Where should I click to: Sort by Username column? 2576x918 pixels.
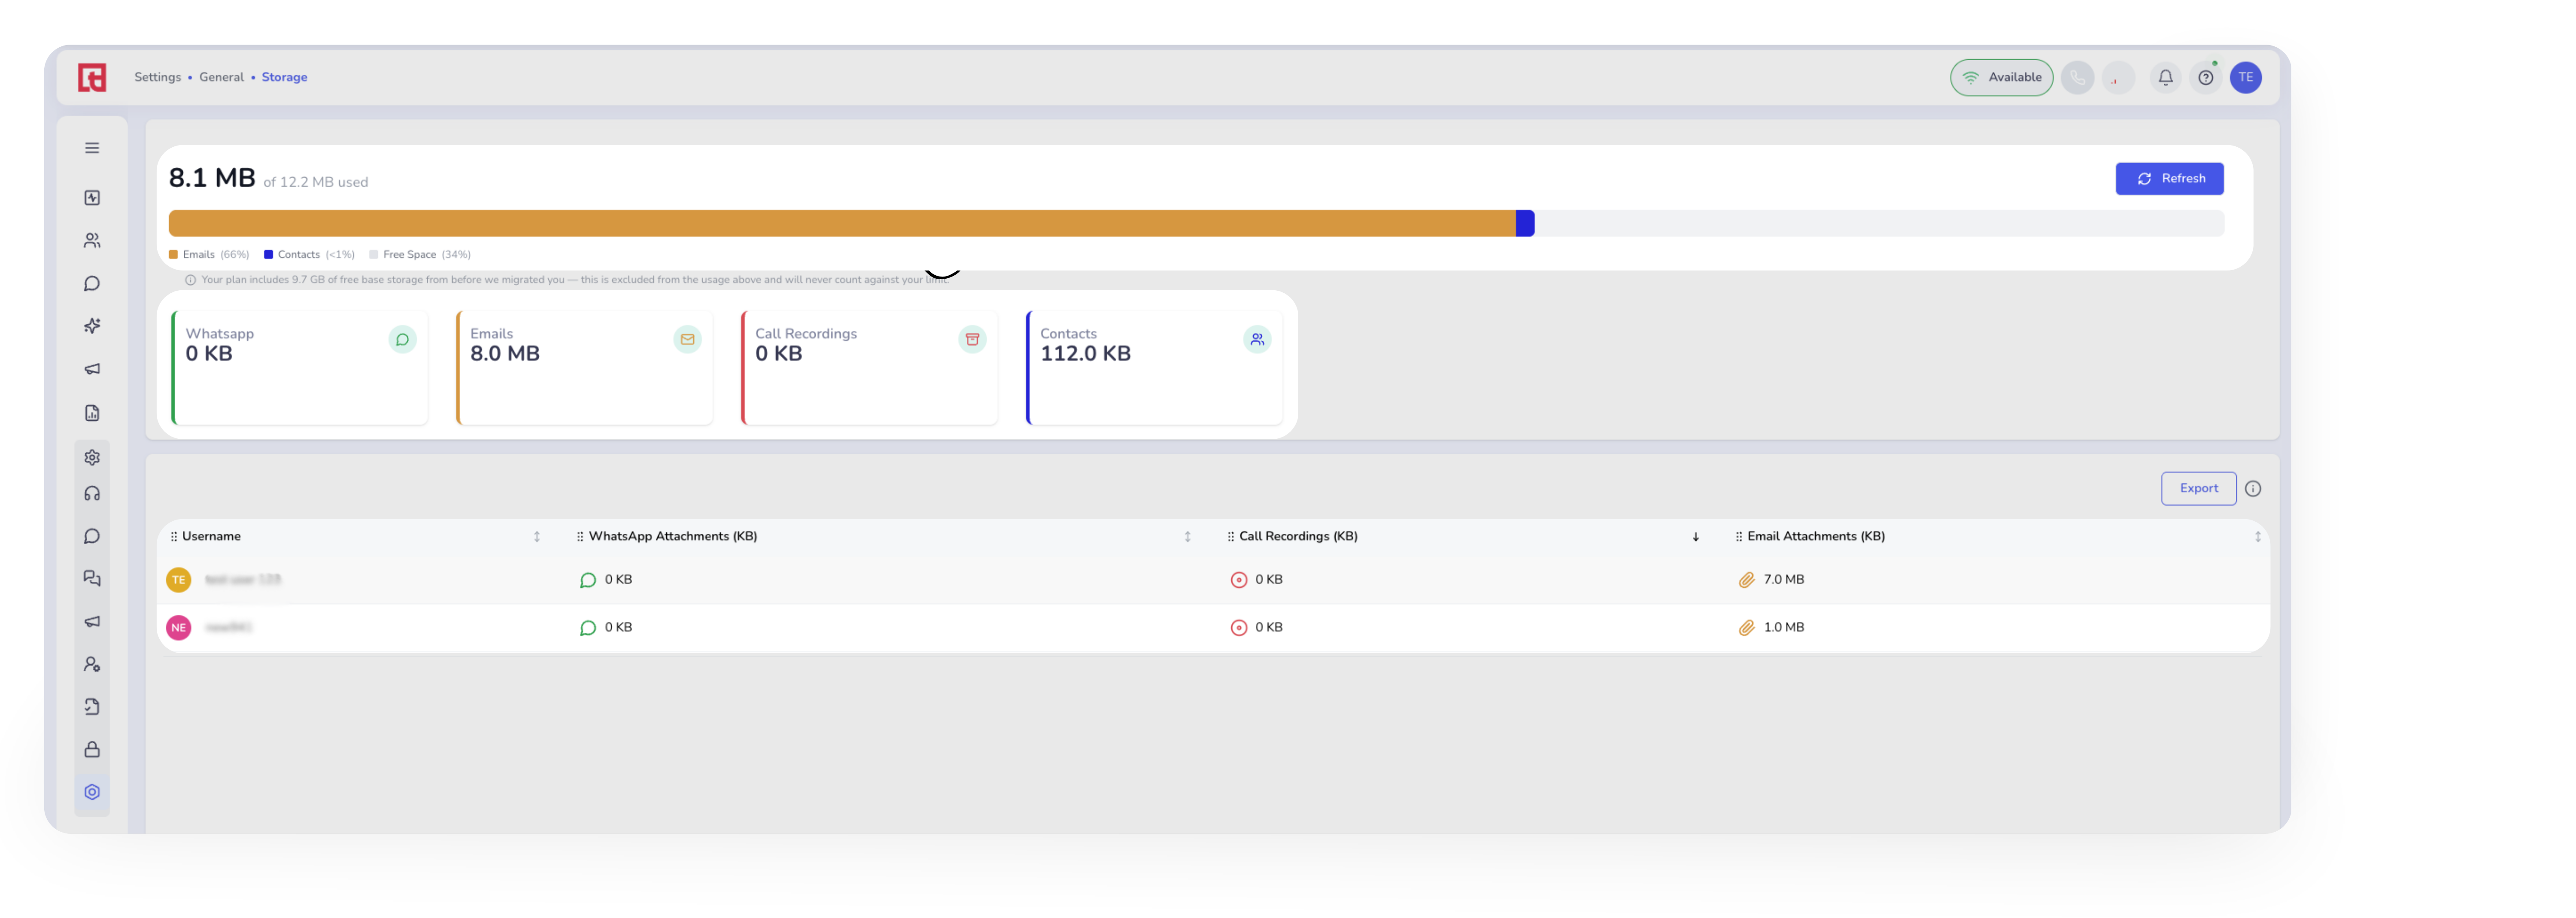point(537,537)
